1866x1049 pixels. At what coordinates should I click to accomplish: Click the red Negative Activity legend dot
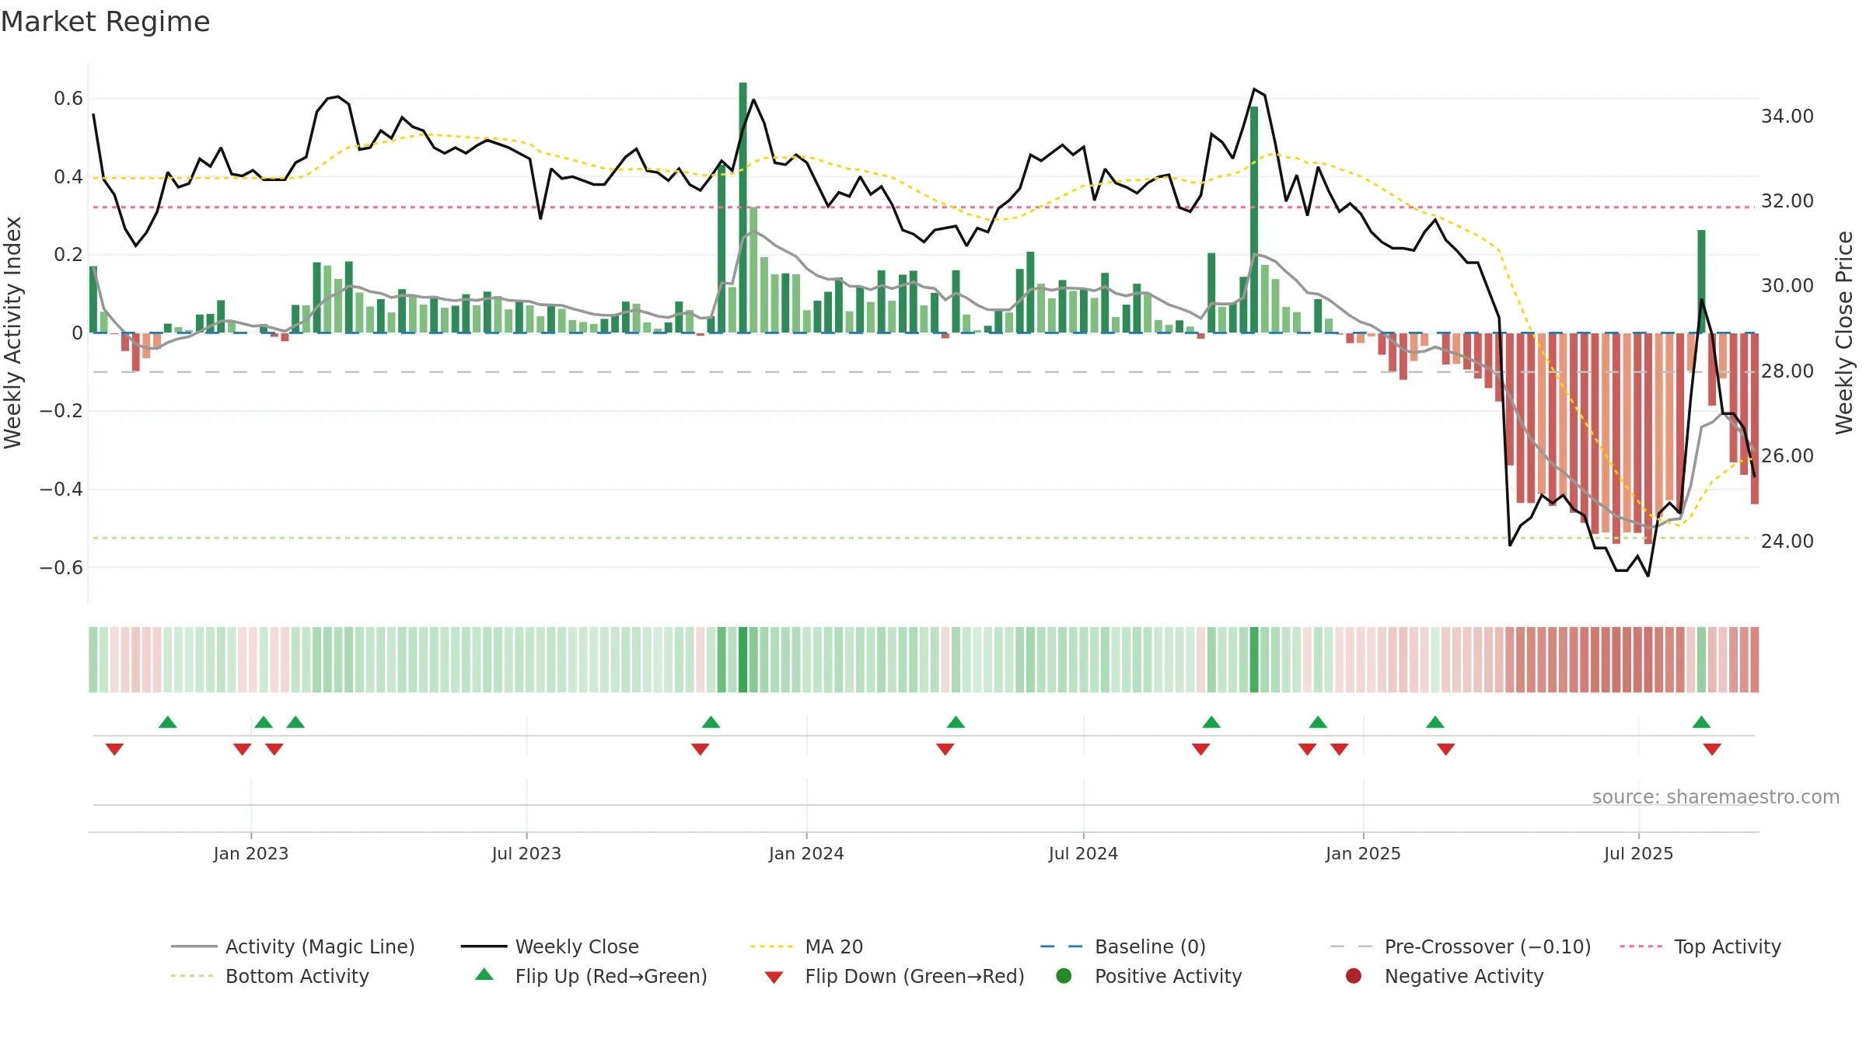(x=1354, y=975)
